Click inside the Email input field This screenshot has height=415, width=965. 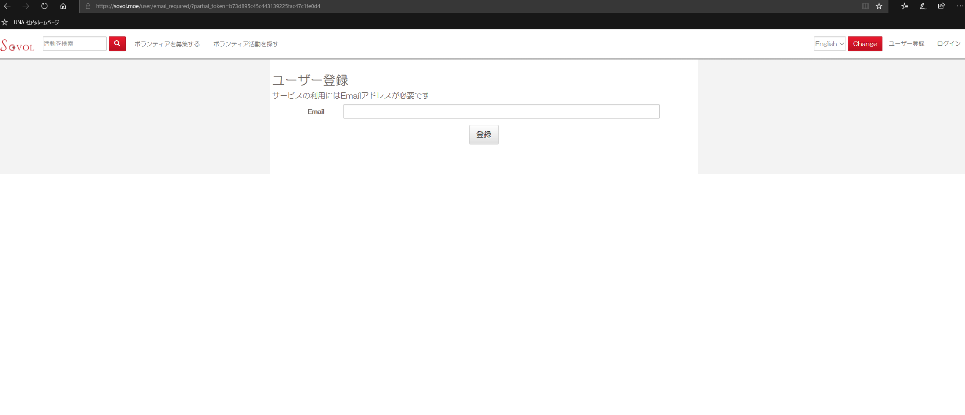pos(501,111)
